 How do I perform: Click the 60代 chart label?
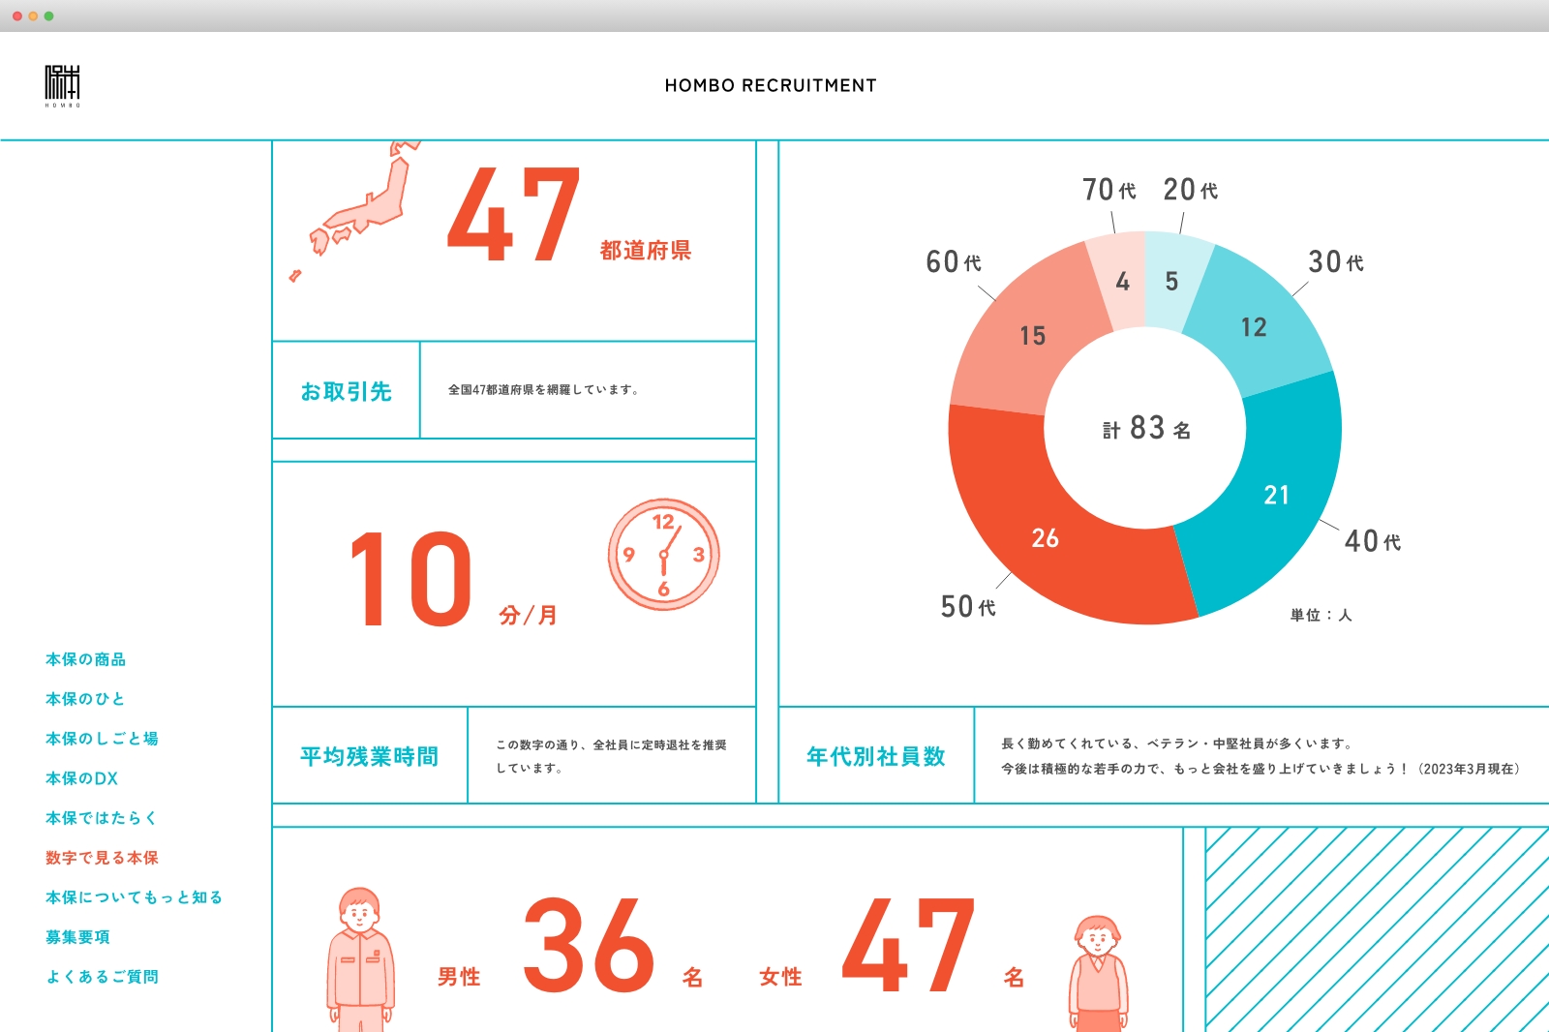point(954,262)
